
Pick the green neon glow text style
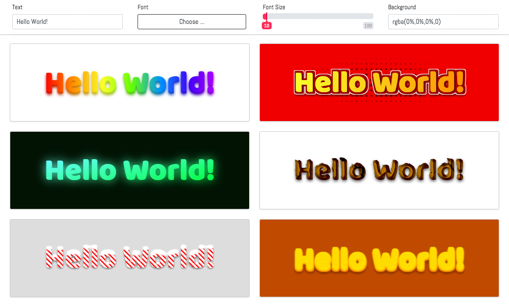point(130,170)
